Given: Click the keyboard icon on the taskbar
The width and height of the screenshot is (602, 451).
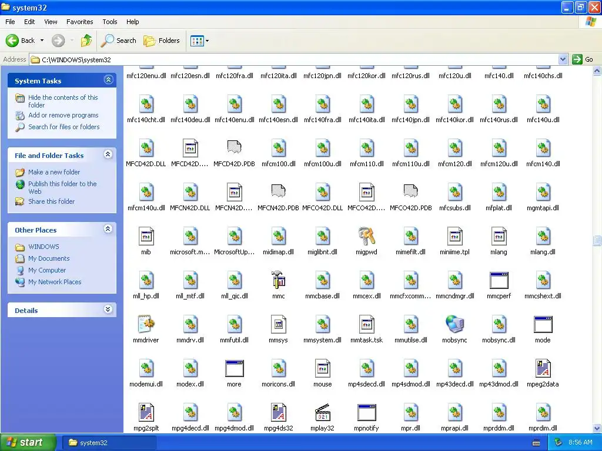Looking at the screenshot, I should pos(536,443).
